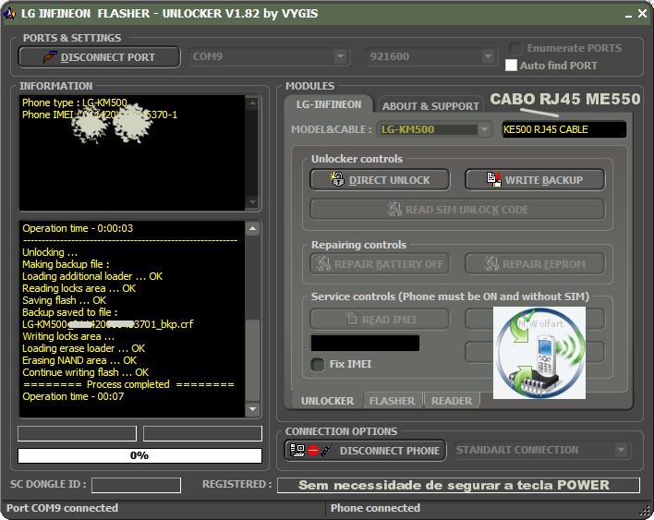
Task: Click the DISCONNECT PHONE button
Action: click(x=365, y=451)
